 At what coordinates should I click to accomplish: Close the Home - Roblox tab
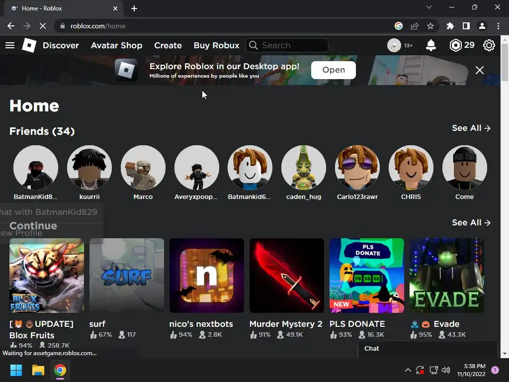(115, 8)
